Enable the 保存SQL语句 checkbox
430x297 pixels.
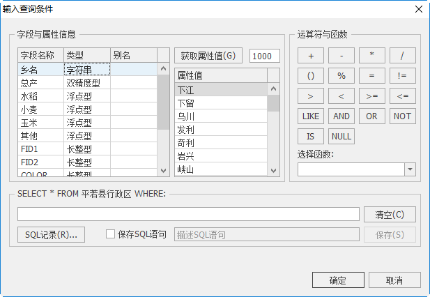coord(110,235)
